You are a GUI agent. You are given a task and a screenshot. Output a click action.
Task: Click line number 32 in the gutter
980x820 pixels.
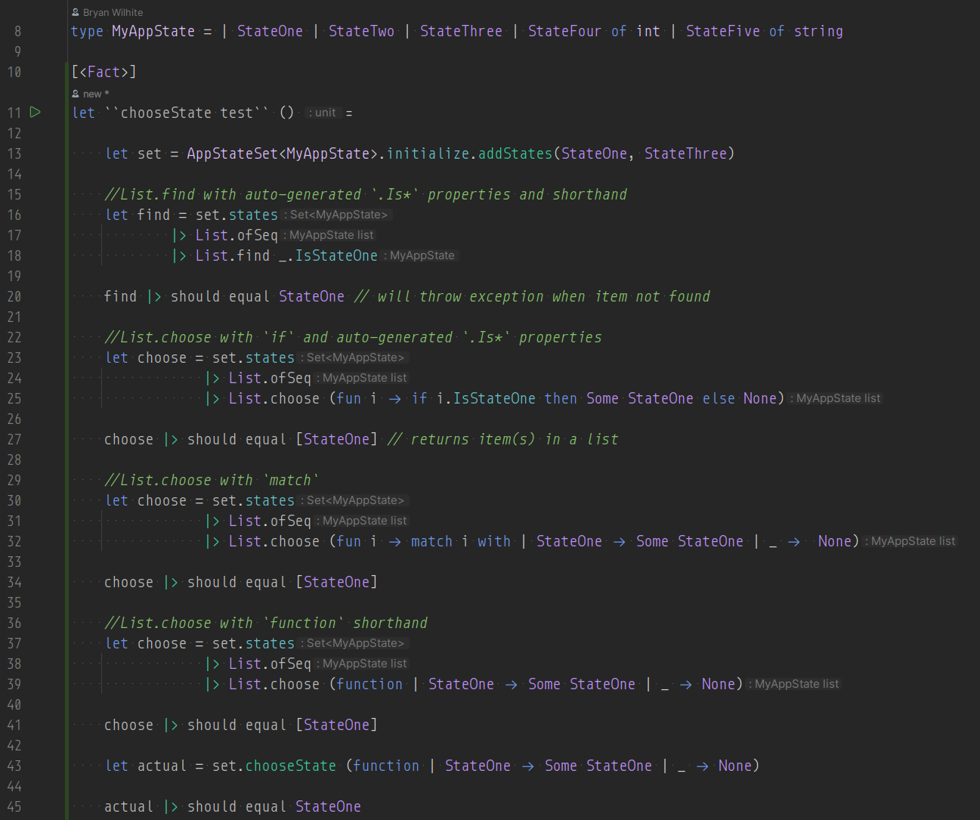point(14,541)
